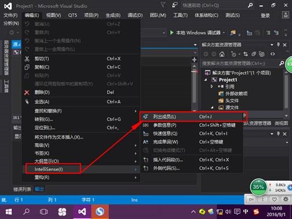The height and width of the screenshot is (219, 292).
Task: Click the Surround With icon beside 外侧代码(S)
Action: click(x=145, y=168)
